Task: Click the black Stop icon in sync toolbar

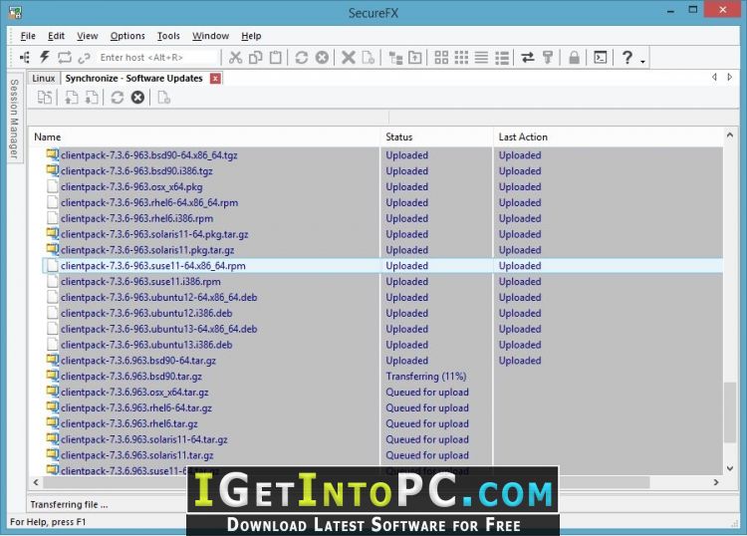Action: pos(137,98)
